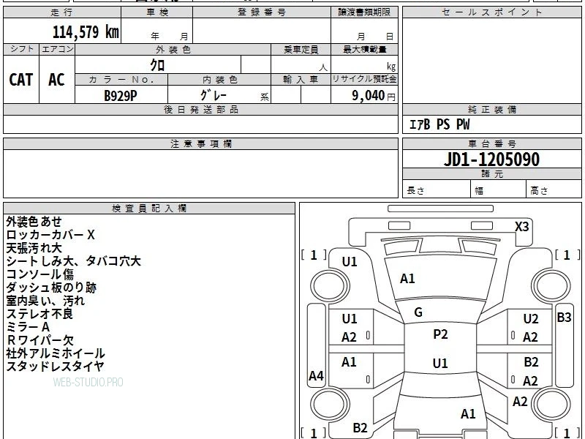Click the 車台番号 header
Image resolution: width=585 pixels, height=439 pixels.
tap(491, 143)
